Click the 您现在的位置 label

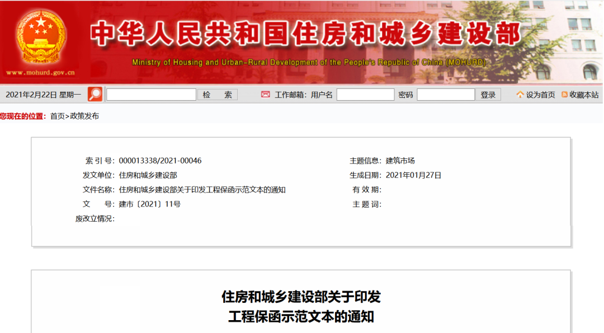click(23, 116)
